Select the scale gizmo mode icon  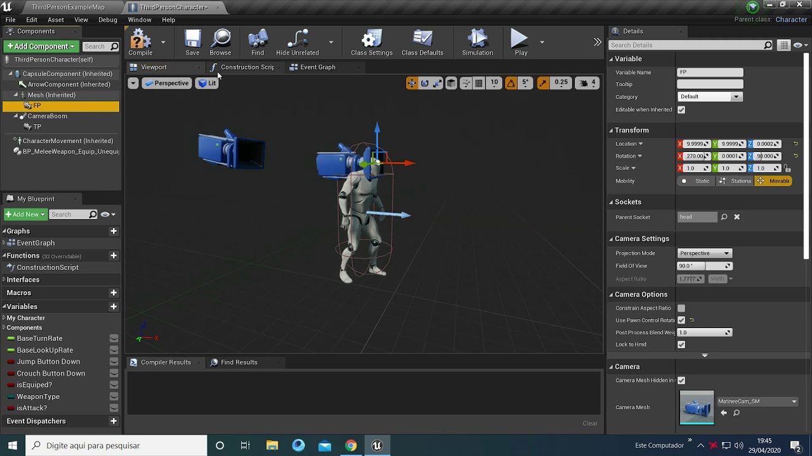click(x=437, y=83)
